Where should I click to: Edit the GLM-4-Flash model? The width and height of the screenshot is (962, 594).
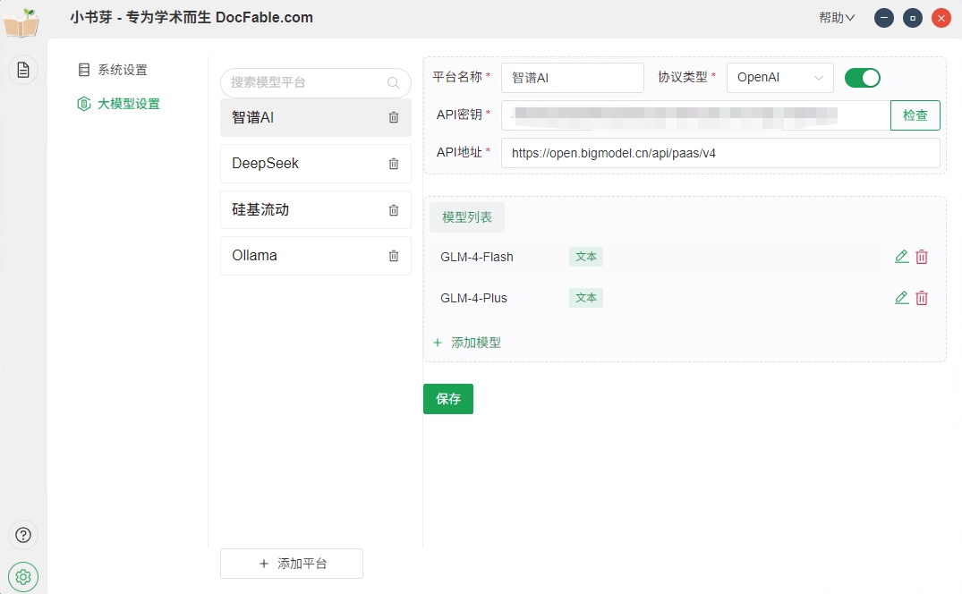(x=901, y=257)
